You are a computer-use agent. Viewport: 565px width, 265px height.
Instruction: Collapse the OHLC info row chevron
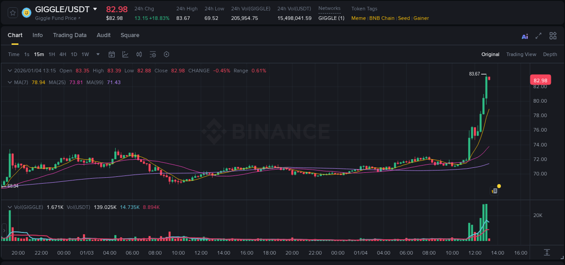pyautogui.click(x=9, y=71)
